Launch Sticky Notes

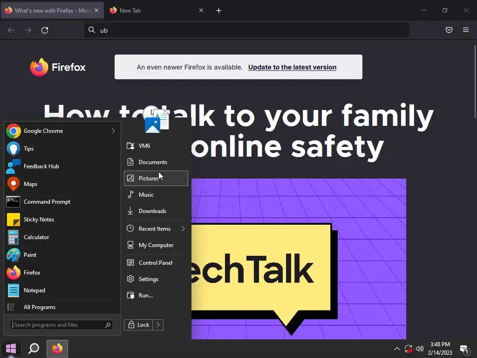point(62,219)
